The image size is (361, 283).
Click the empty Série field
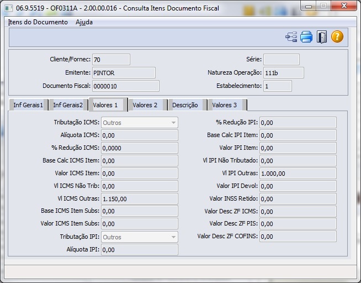point(282,60)
